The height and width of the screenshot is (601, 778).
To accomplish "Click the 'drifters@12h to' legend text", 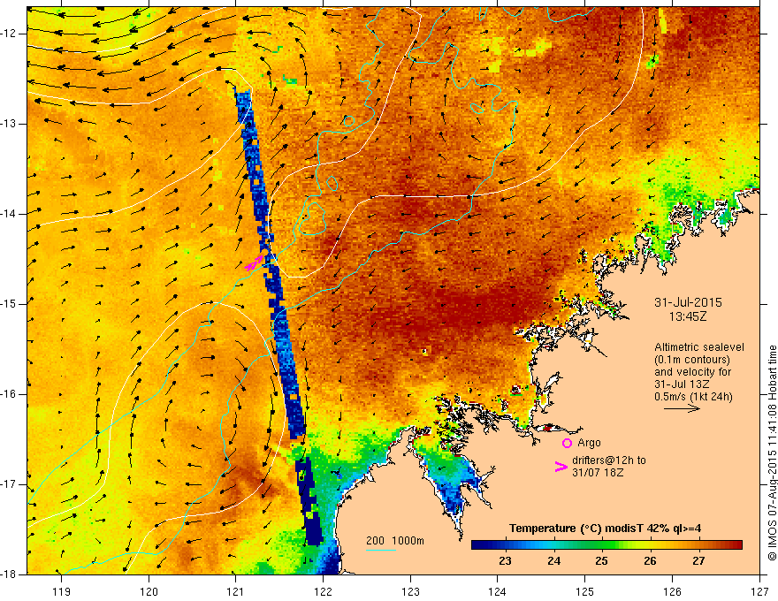I will coord(609,460).
